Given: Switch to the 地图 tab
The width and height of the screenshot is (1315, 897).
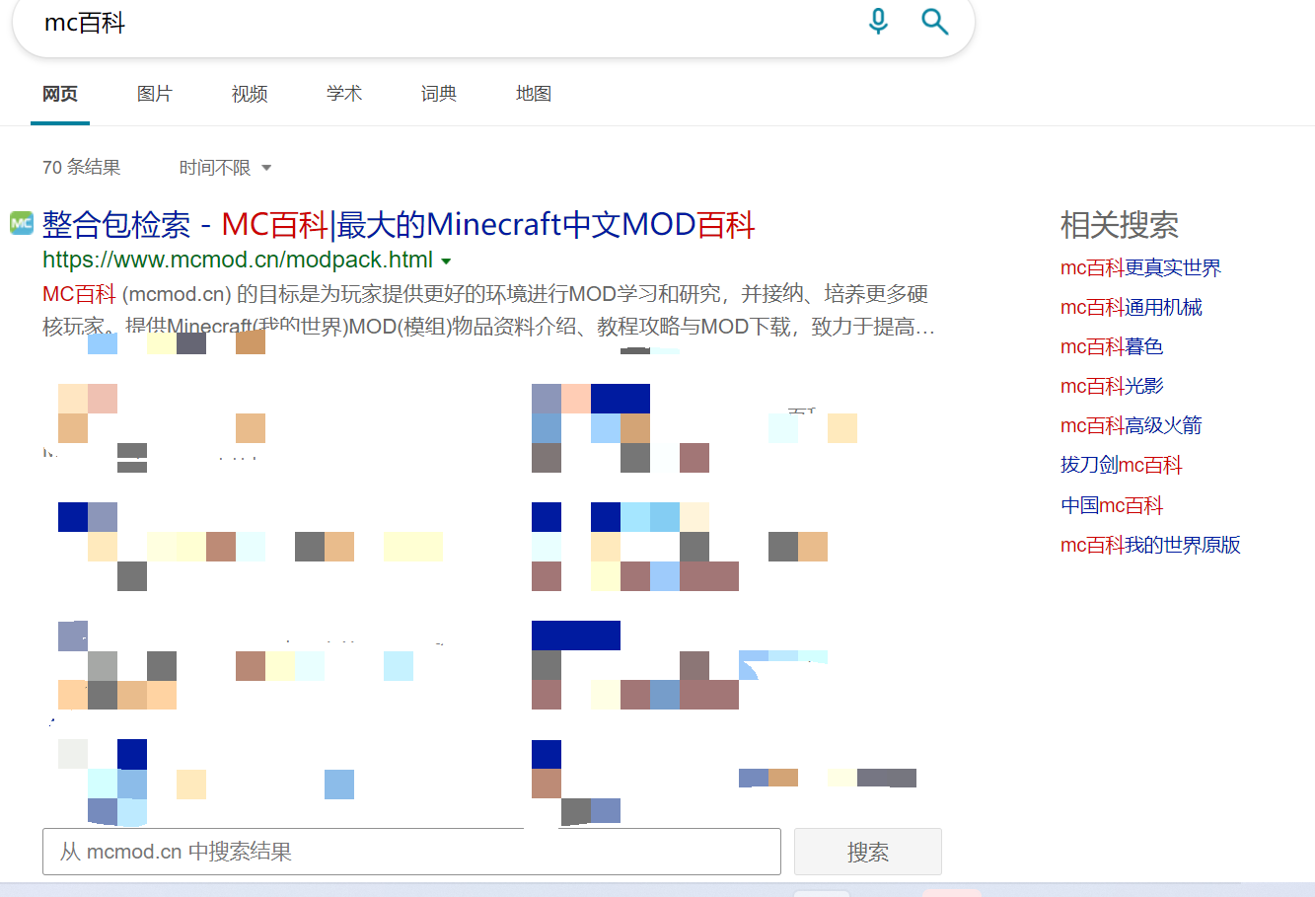Looking at the screenshot, I should point(534,94).
